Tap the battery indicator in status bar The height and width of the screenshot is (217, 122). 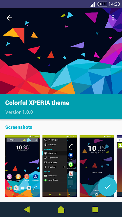point(102,4)
